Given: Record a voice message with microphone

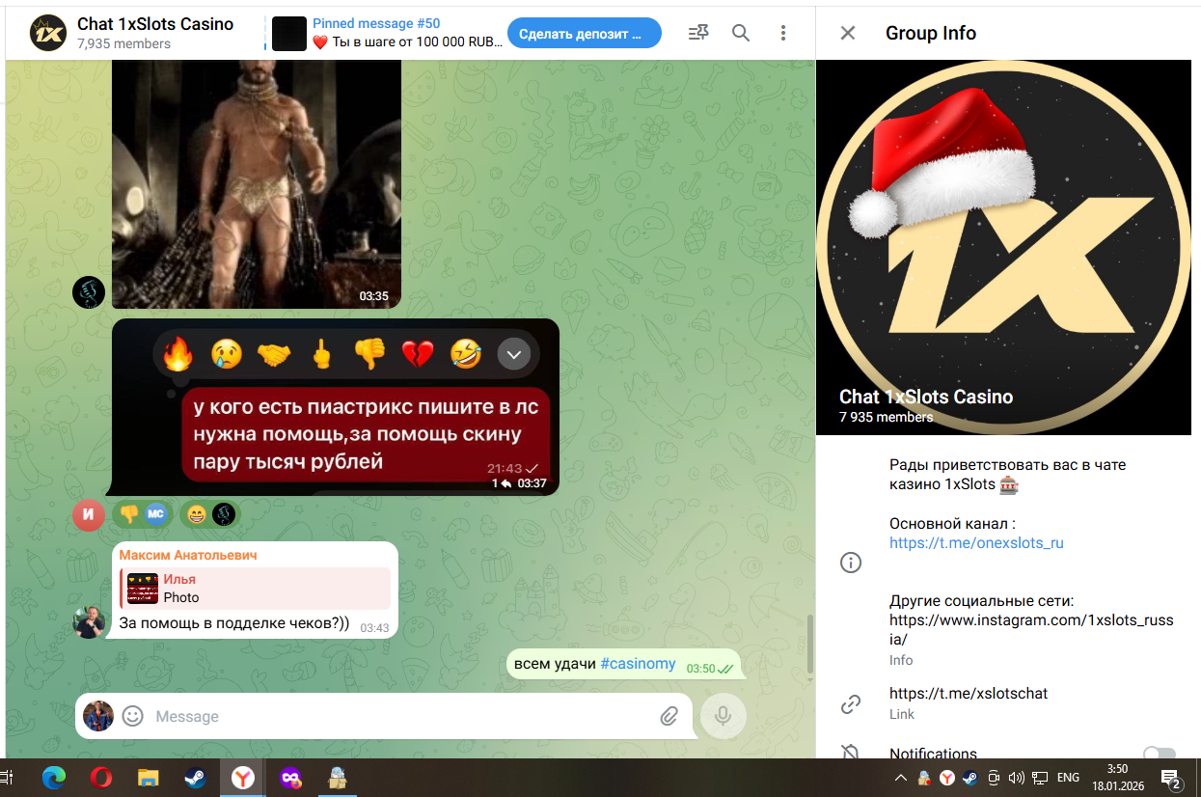Looking at the screenshot, I should (x=723, y=716).
